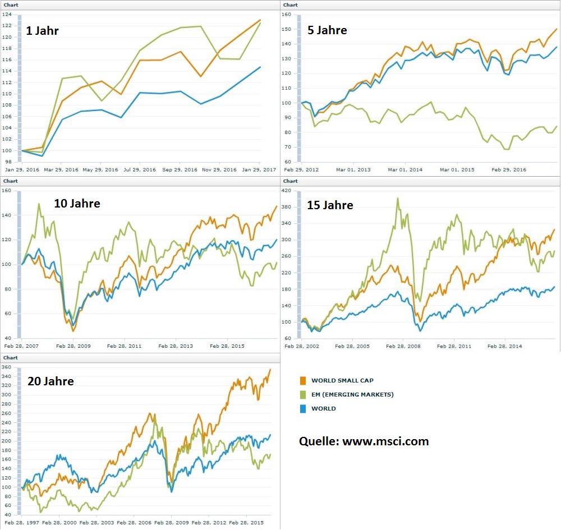Image resolution: width=561 pixels, height=530 pixels.
Task: Select the 5 Jahre chart title
Action: [x=327, y=30]
